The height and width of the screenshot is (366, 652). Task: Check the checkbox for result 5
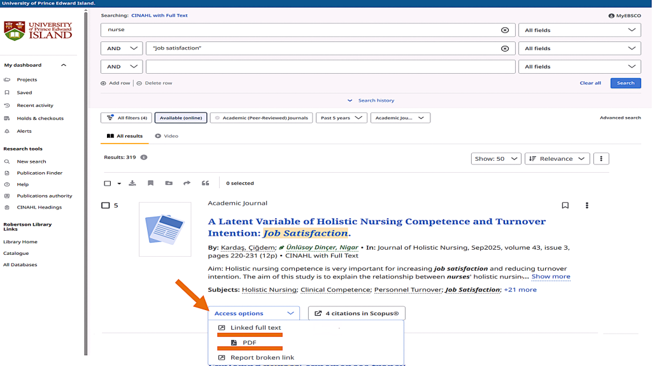tap(106, 205)
